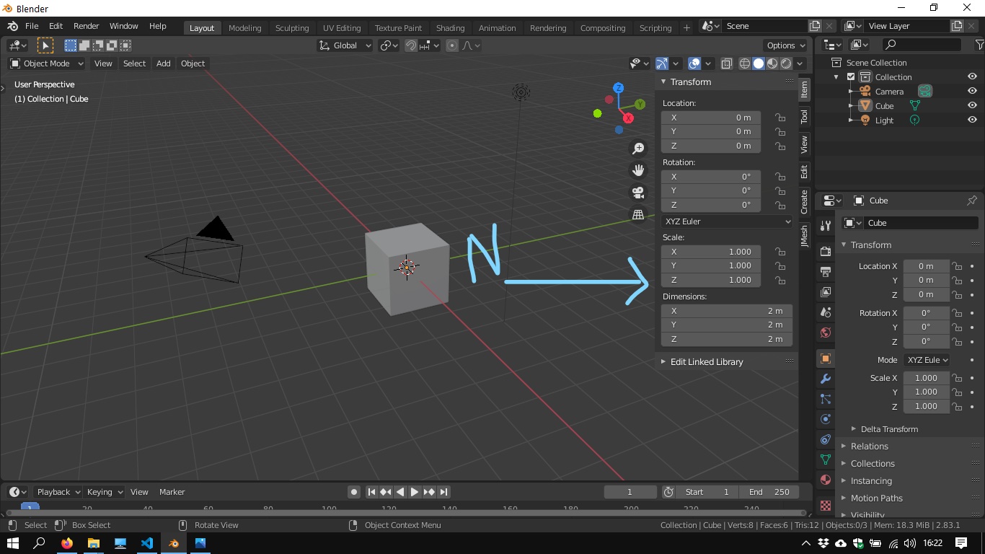This screenshot has height=554, width=985.
Task: Expand the Relations panel
Action: tap(870, 447)
